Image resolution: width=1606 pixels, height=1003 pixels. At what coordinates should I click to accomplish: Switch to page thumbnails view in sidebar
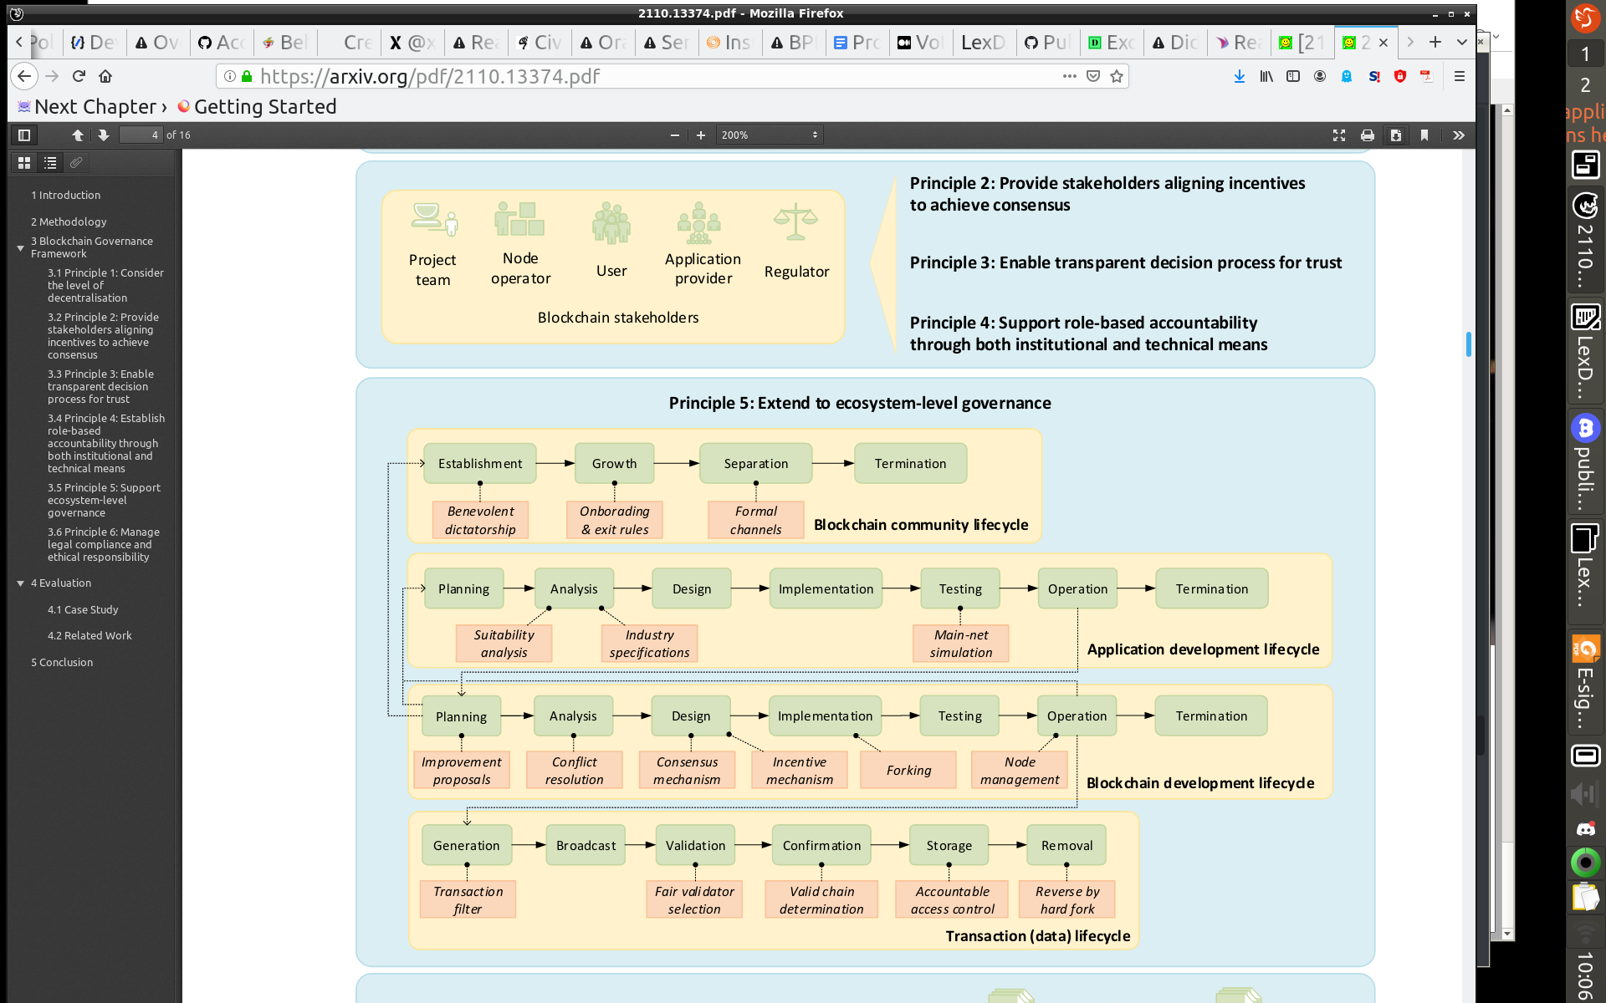point(23,162)
